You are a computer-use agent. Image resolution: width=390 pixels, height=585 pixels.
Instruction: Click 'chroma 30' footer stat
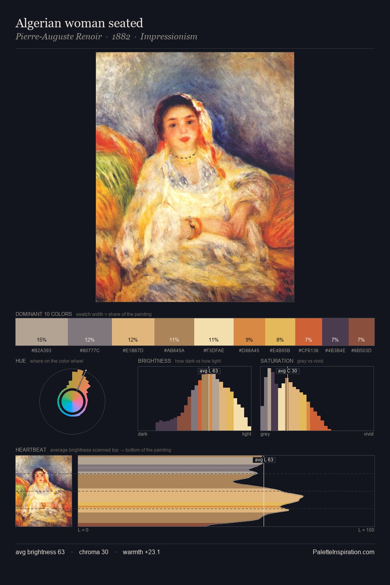point(94,552)
